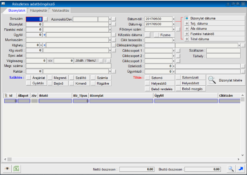Open the Valutaváltás tab

(61, 11)
